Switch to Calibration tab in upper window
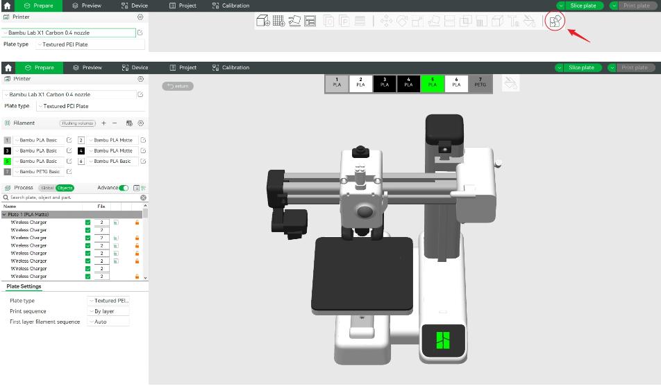661x386 pixels. click(231, 6)
